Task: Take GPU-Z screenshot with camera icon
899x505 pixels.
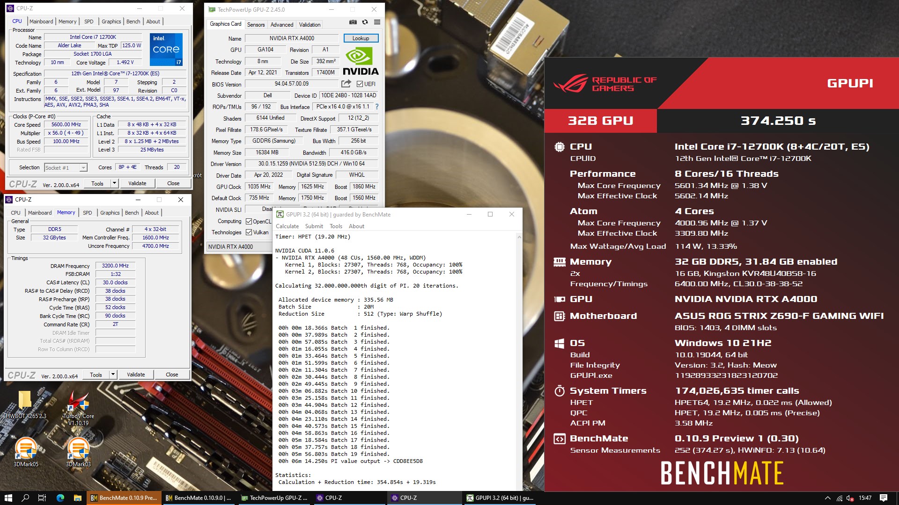Action: [x=353, y=22]
